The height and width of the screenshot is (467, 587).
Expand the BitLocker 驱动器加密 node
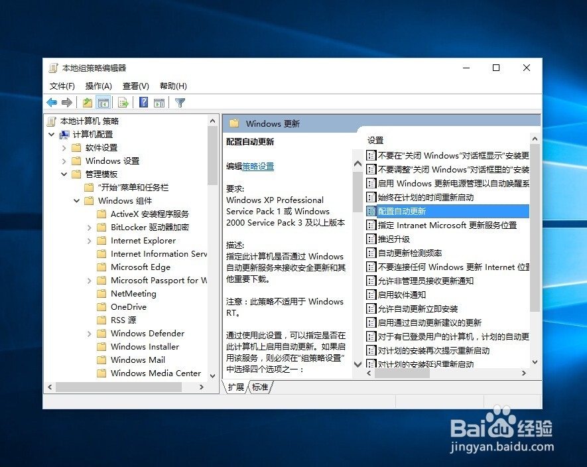tap(89, 228)
